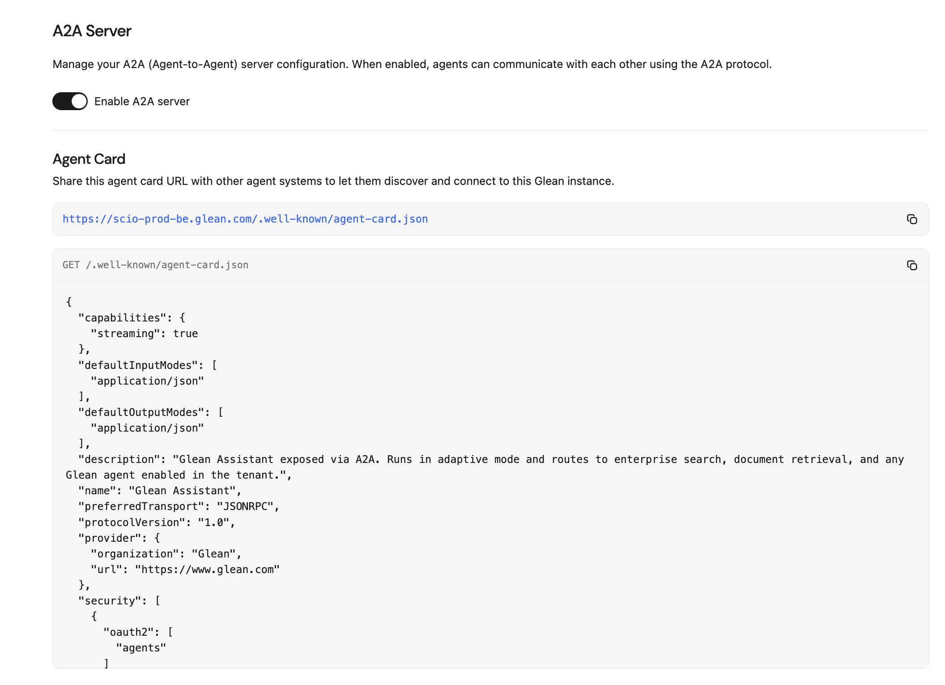Click the "capabilities" key in JSON
945x685 pixels.
[x=123, y=318]
